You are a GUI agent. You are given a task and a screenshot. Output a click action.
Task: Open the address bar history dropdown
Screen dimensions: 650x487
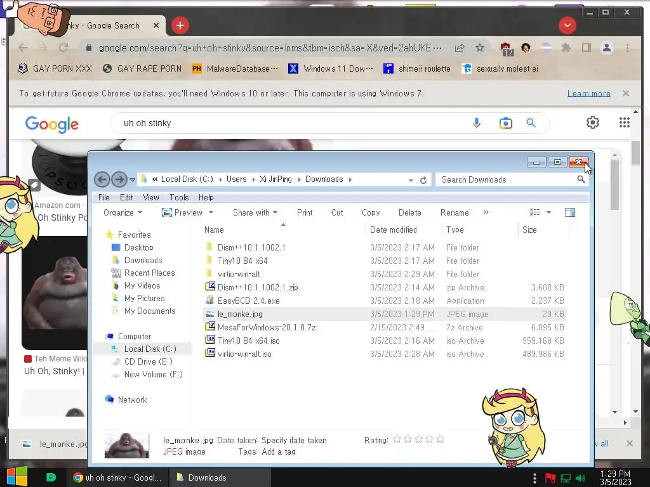411,180
